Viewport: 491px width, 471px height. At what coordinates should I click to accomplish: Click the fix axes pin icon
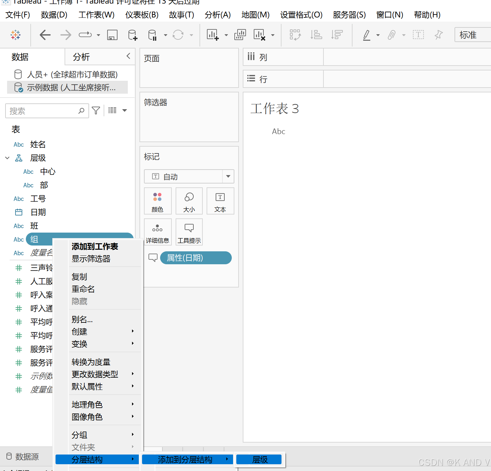(x=438, y=35)
